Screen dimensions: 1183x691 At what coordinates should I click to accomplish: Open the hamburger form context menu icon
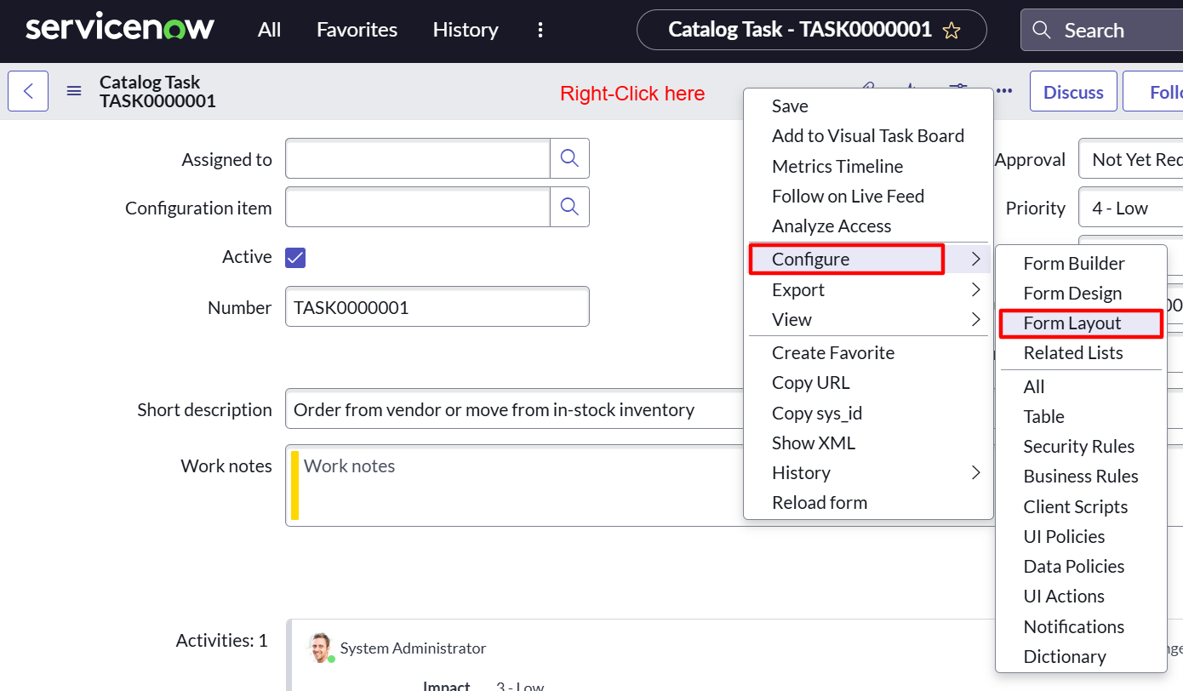[74, 91]
